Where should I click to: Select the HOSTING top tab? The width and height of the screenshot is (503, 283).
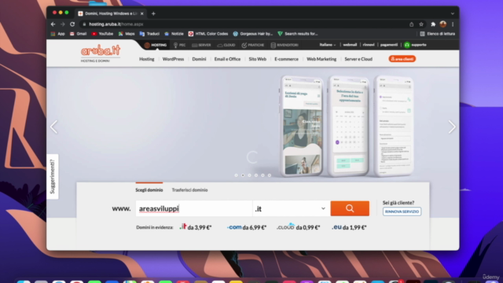[156, 45]
